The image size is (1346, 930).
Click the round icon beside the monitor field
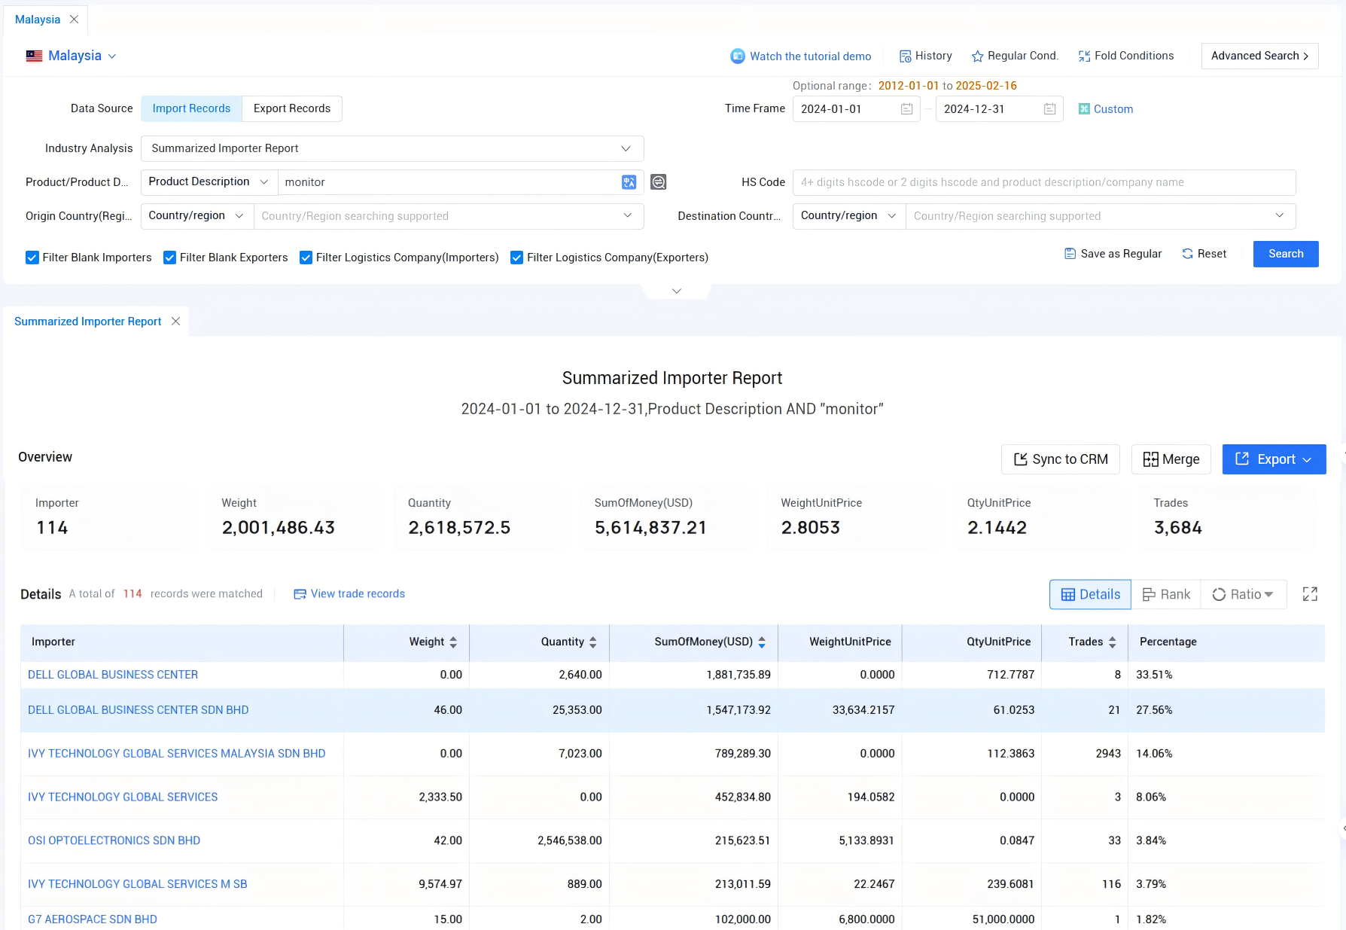(659, 182)
